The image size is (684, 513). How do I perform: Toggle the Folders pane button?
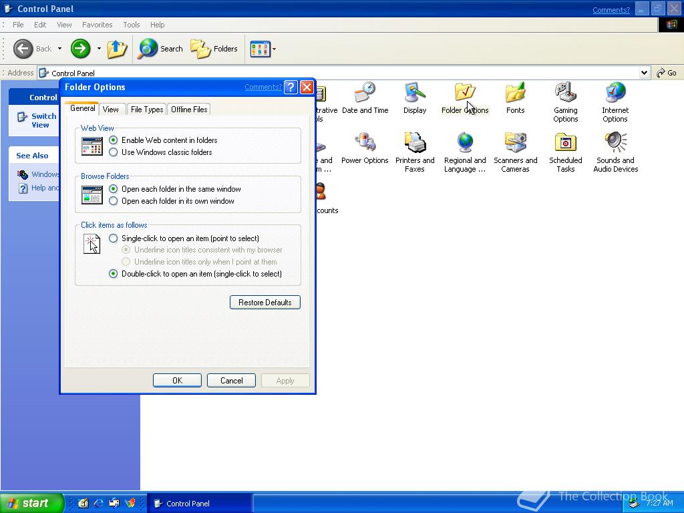(214, 48)
